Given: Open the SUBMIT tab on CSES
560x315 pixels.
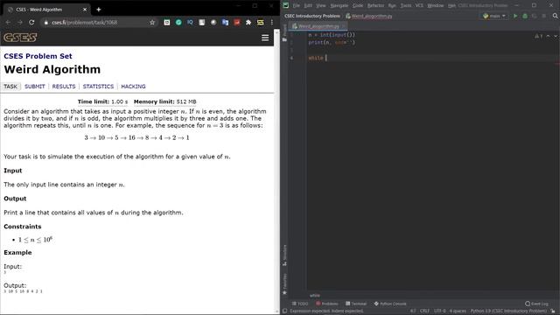Looking at the screenshot, I should click(35, 87).
